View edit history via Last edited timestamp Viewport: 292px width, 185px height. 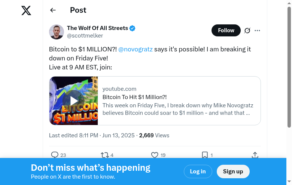tap(92, 135)
